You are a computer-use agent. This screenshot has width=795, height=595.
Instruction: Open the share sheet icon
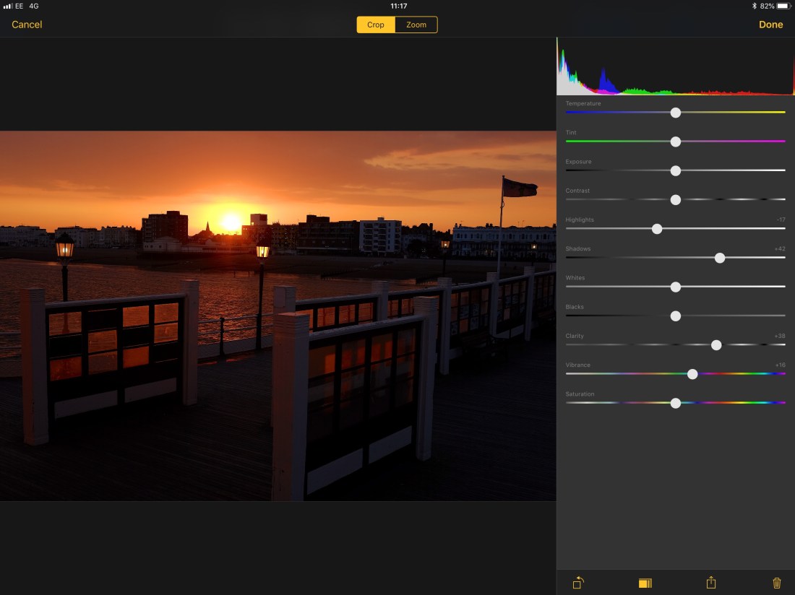[711, 583]
